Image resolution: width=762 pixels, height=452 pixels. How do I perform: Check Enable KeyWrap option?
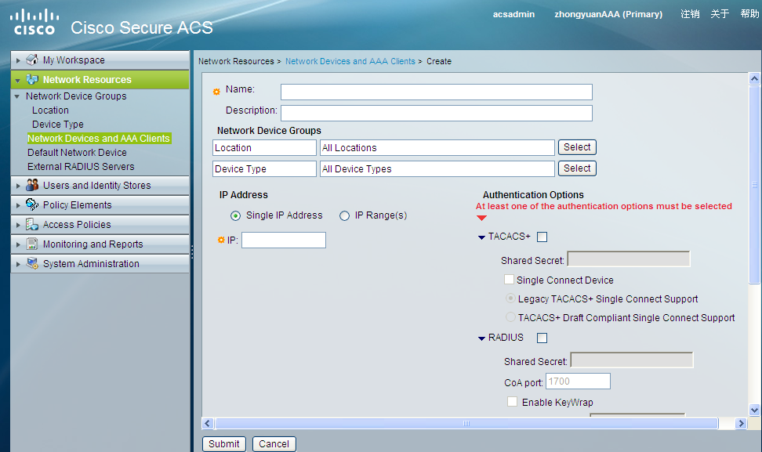point(512,402)
